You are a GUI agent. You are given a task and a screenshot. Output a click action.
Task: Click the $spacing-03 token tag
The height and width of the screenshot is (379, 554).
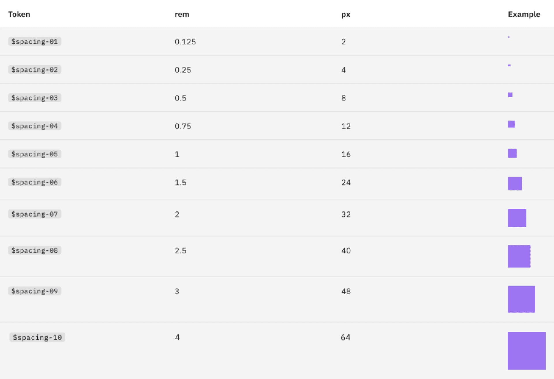[x=35, y=98]
